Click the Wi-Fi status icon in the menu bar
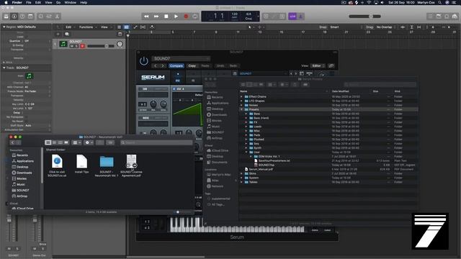The height and width of the screenshot is (259, 461). [x=369, y=2]
